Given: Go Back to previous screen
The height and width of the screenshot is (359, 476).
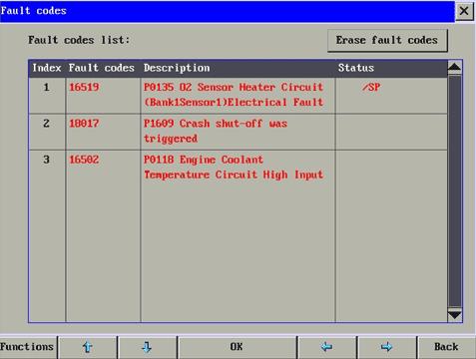Looking at the screenshot, I should (x=446, y=347).
